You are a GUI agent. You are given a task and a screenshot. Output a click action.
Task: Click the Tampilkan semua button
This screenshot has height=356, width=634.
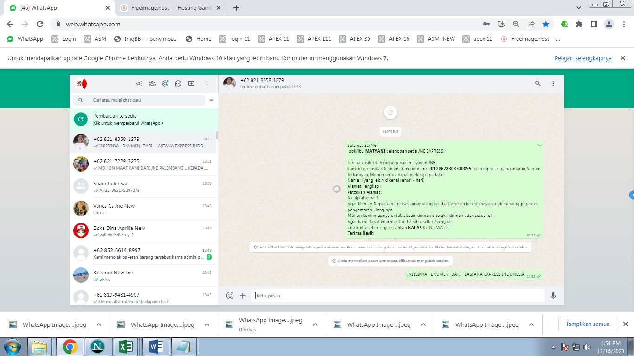click(x=588, y=324)
